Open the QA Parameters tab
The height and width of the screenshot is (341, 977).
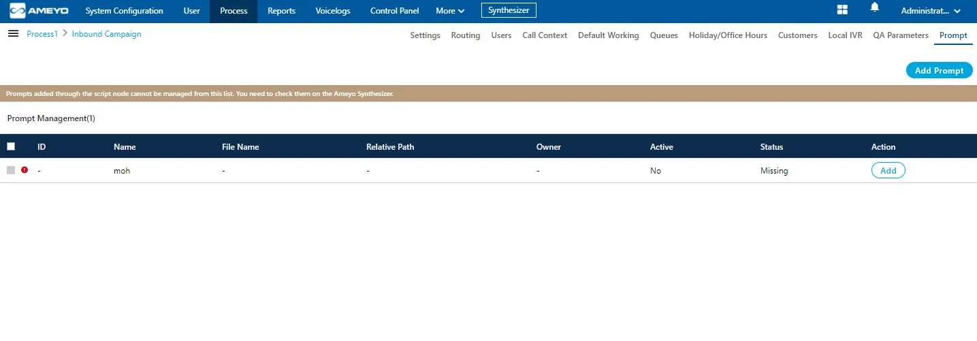901,35
